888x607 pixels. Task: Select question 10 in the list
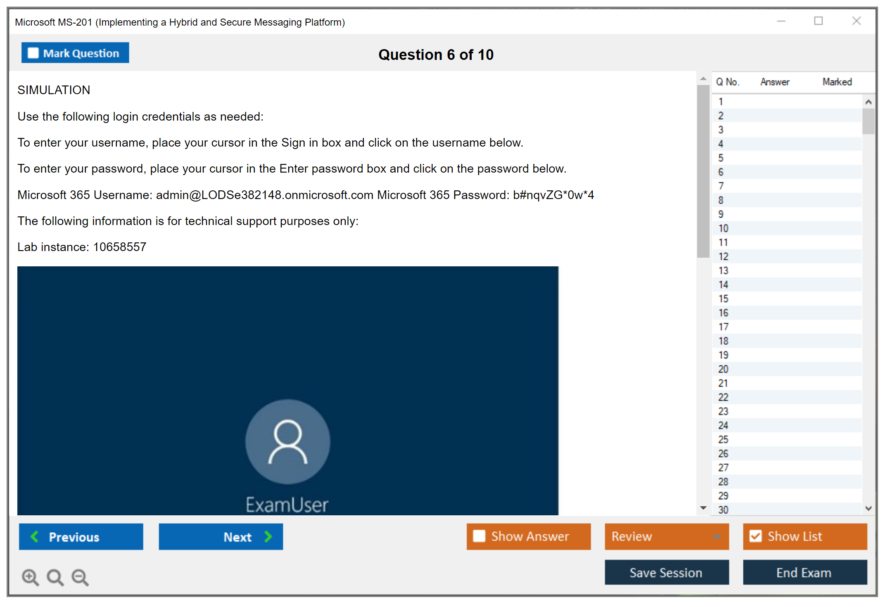(723, 228)
